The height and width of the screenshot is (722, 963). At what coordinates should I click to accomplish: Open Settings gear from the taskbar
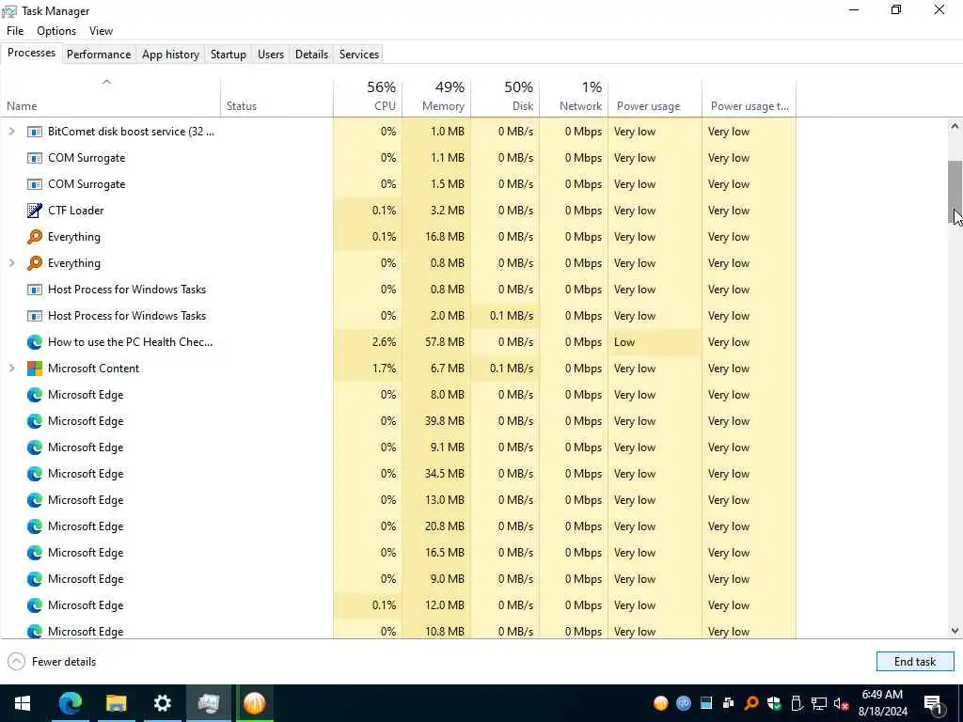[x=162, y=703]
